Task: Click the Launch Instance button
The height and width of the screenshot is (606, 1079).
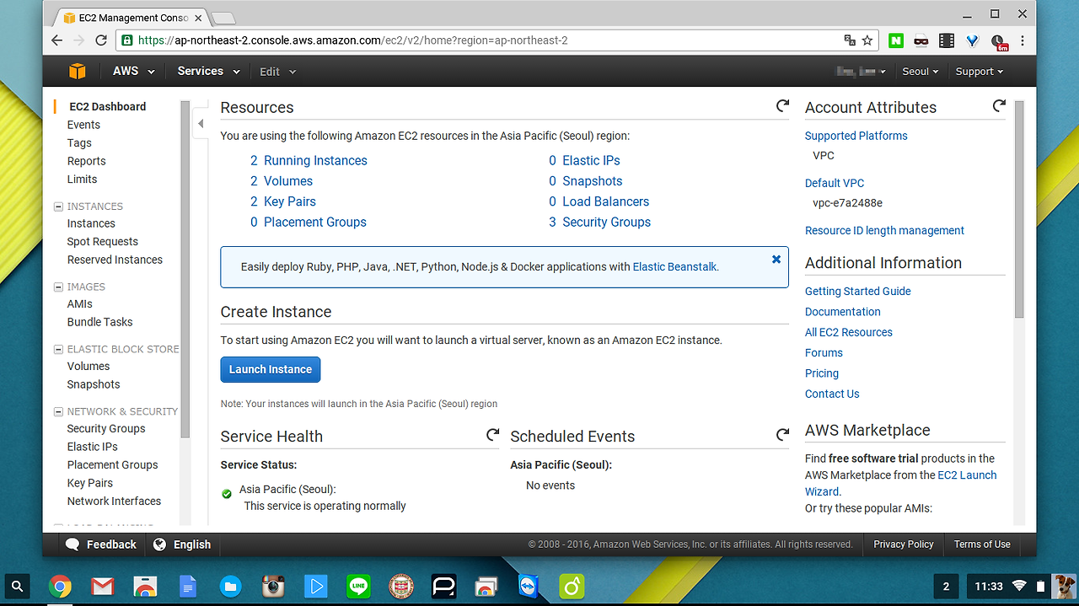Action: 271,369
